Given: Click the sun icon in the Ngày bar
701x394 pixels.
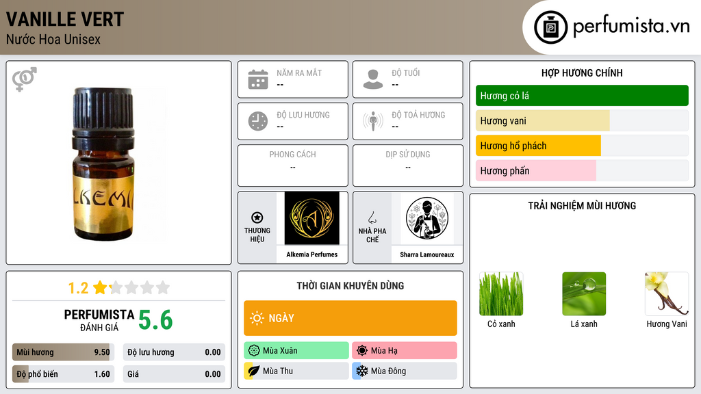Looking at the screenshot, I should (257, 318).
